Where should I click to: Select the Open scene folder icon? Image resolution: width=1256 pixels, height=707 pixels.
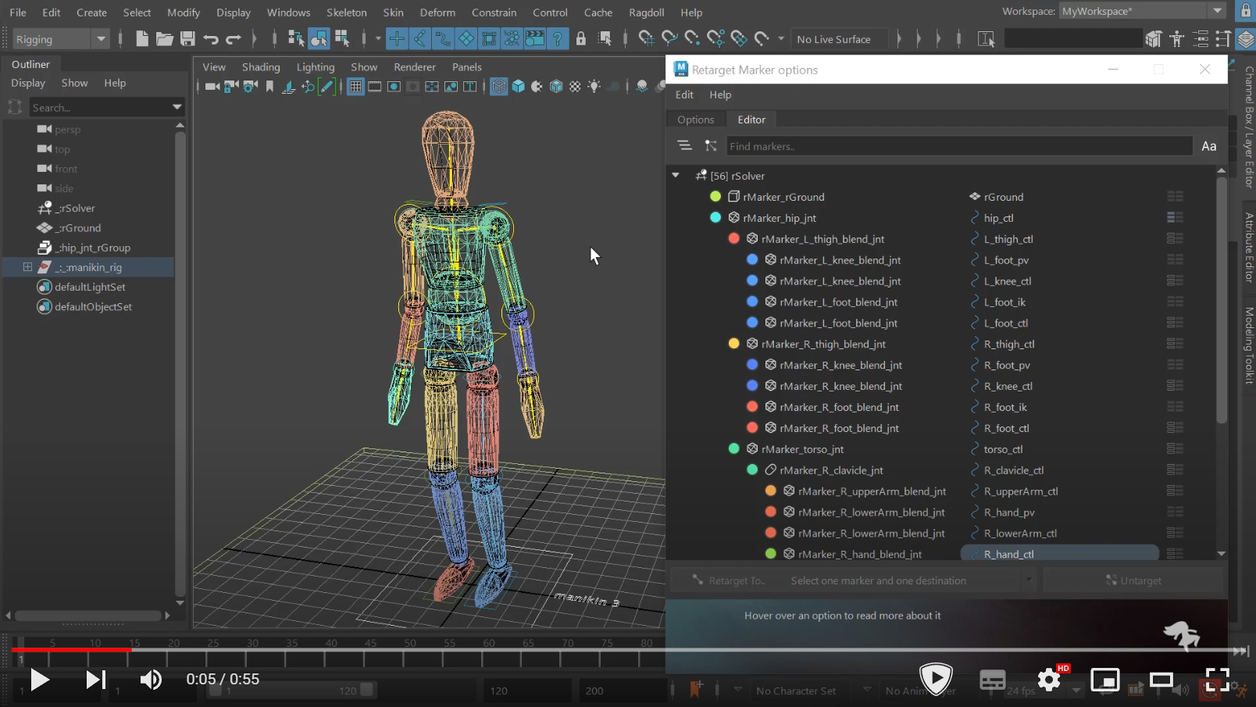coord(164,39)
